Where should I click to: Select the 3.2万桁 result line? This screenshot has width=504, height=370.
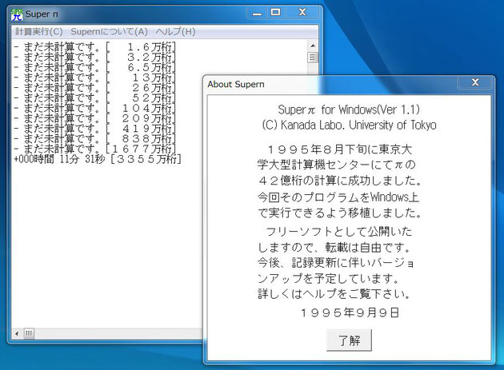coord(95,58)
